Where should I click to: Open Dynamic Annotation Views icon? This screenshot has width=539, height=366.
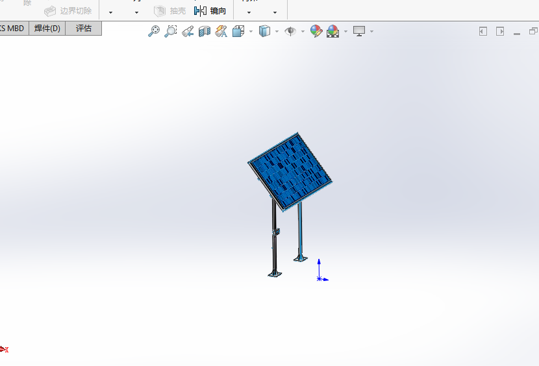point(221,31)
